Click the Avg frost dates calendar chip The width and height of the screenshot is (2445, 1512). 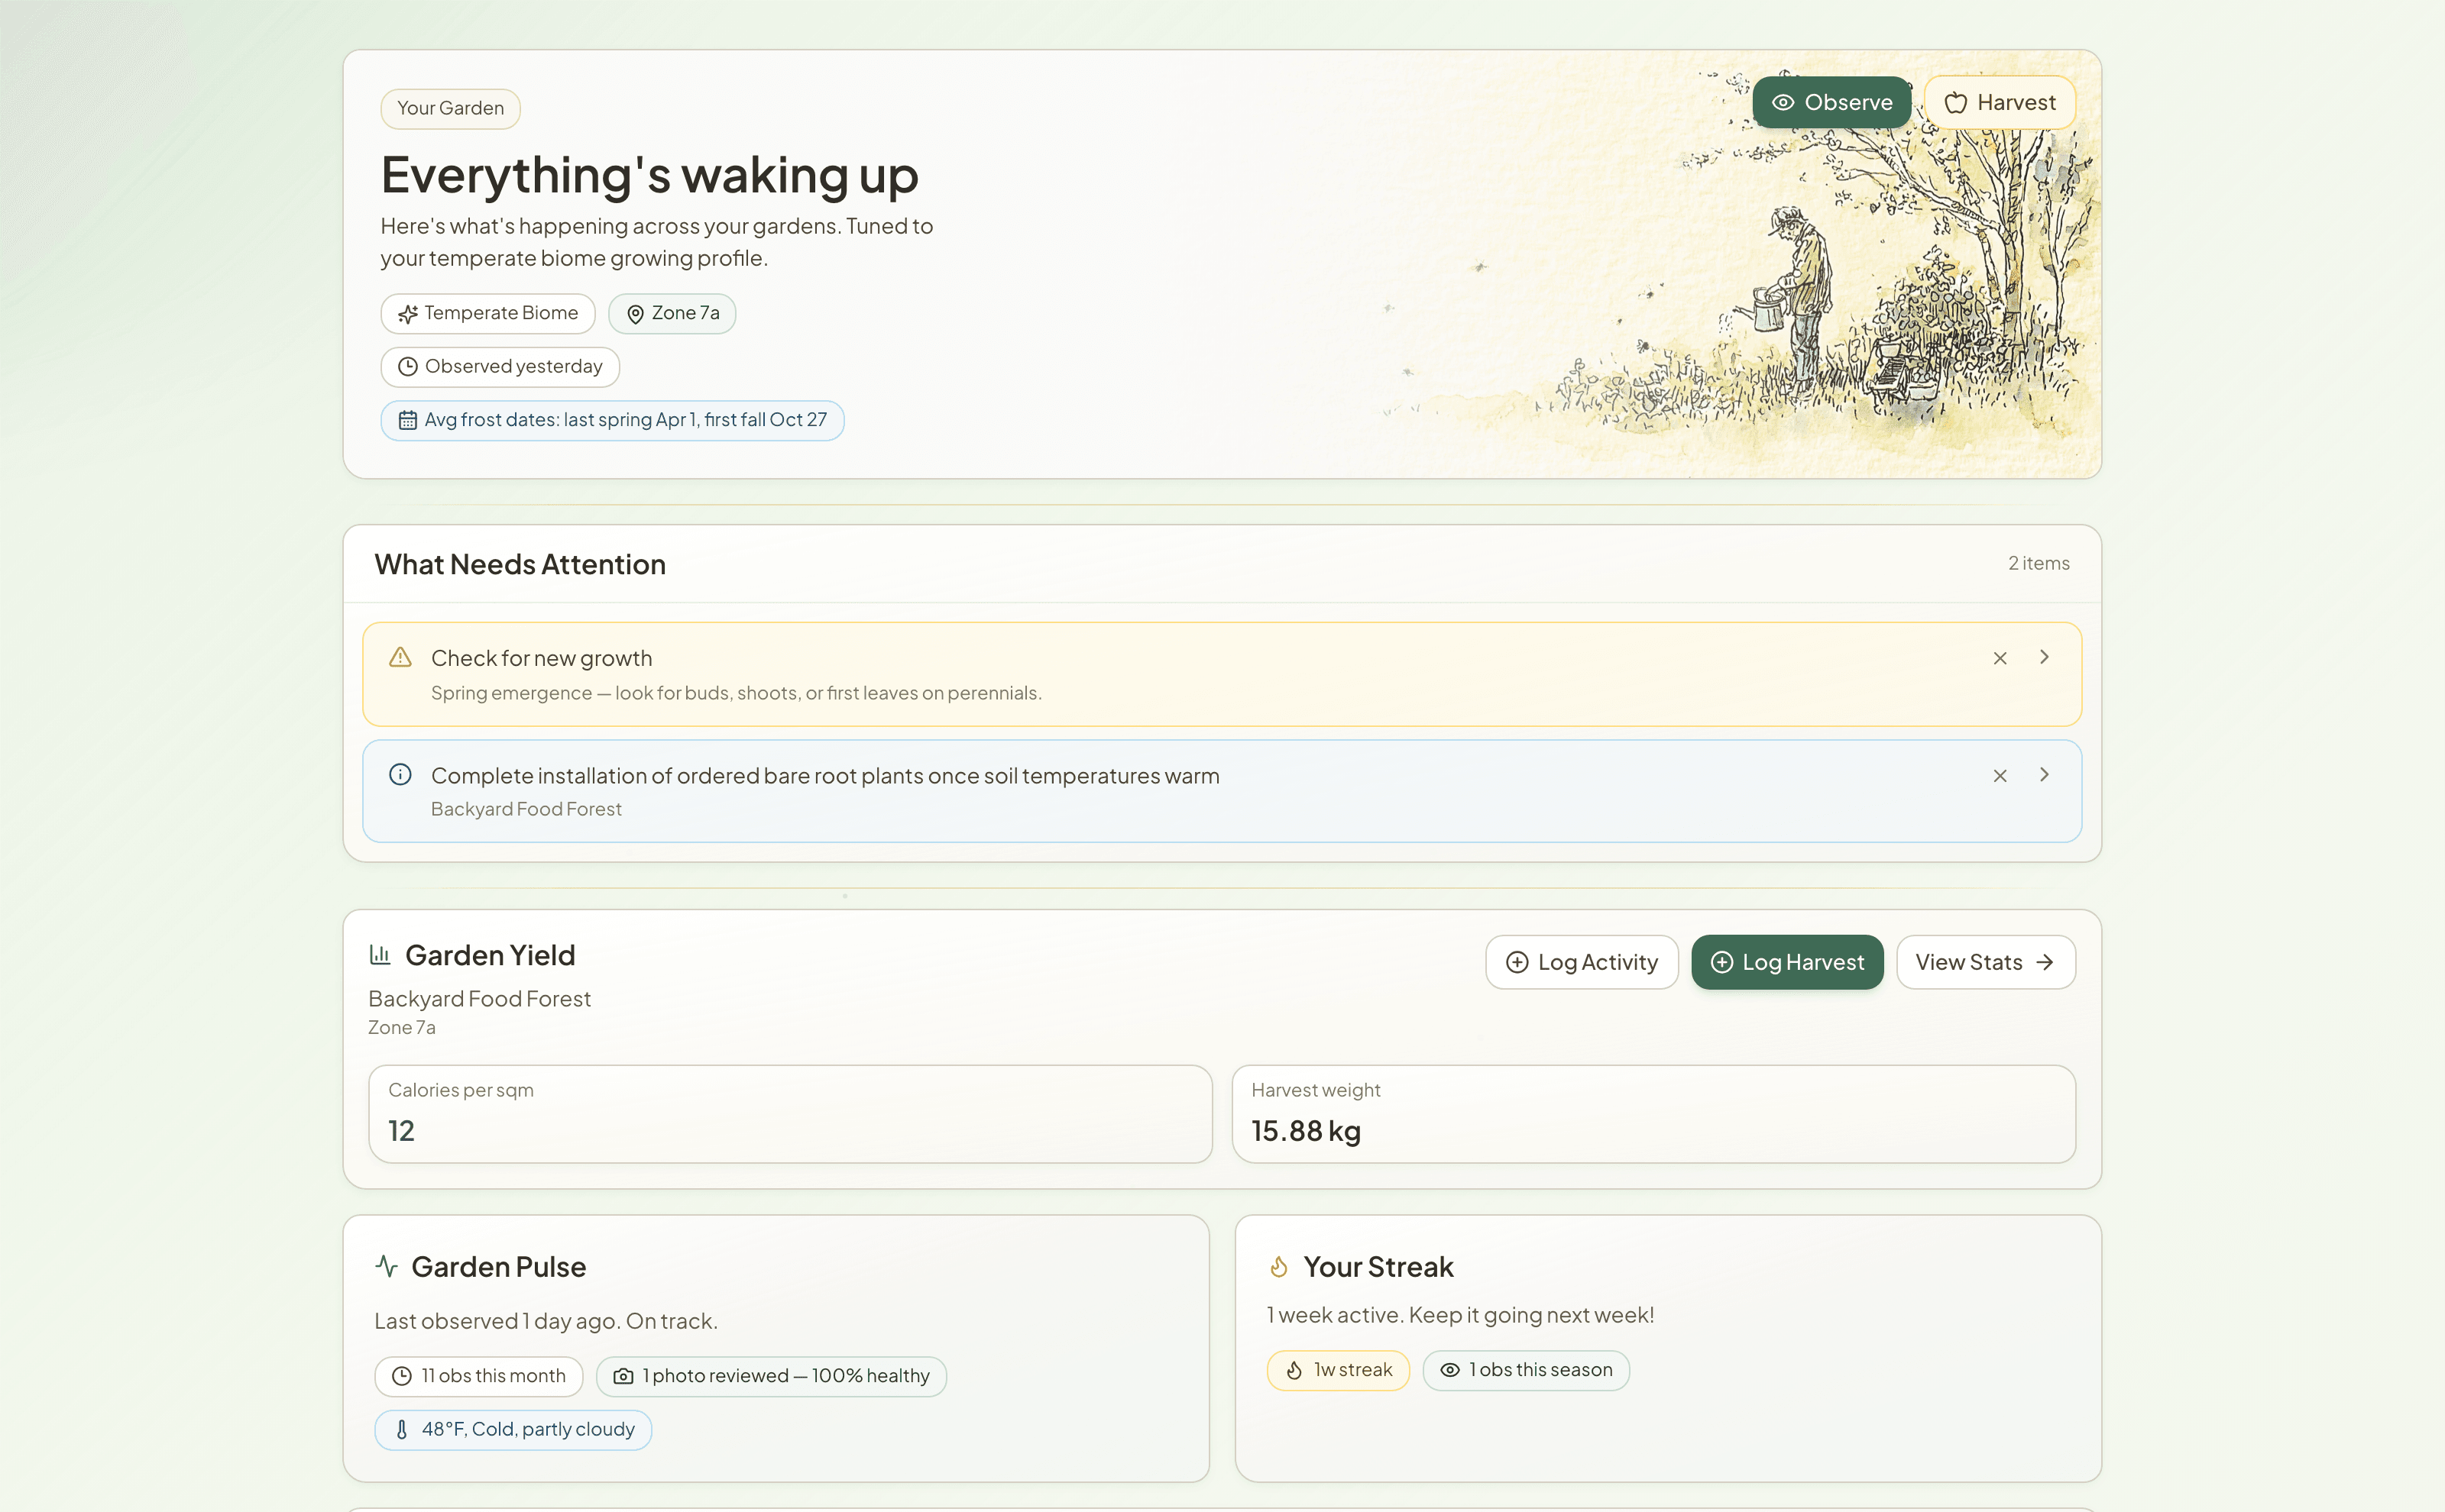pos(611,420)
